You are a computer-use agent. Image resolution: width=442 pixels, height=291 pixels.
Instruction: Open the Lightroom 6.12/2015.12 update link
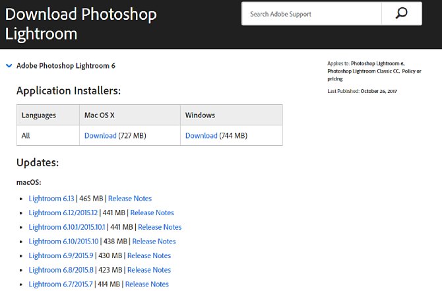click(x=62, y=212)
